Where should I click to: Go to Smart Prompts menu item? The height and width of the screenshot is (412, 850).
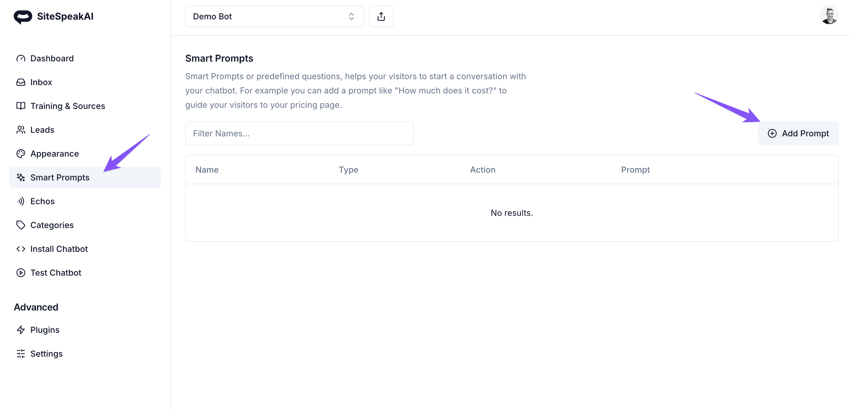tap(60, 177)
